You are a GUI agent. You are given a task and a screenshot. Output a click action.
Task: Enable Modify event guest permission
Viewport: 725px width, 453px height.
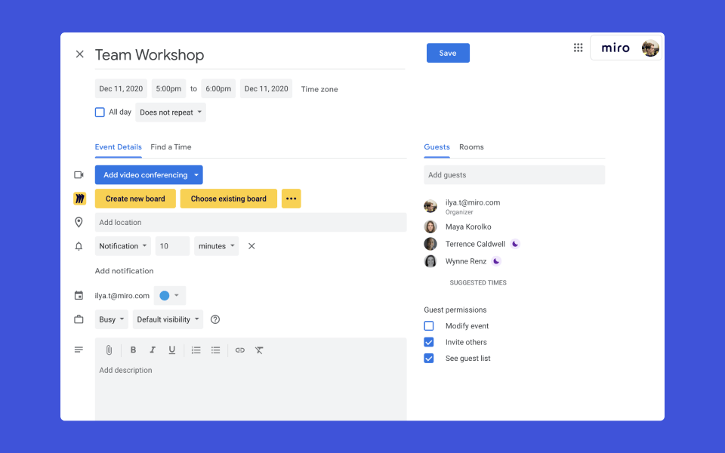(x=429, y=326)
